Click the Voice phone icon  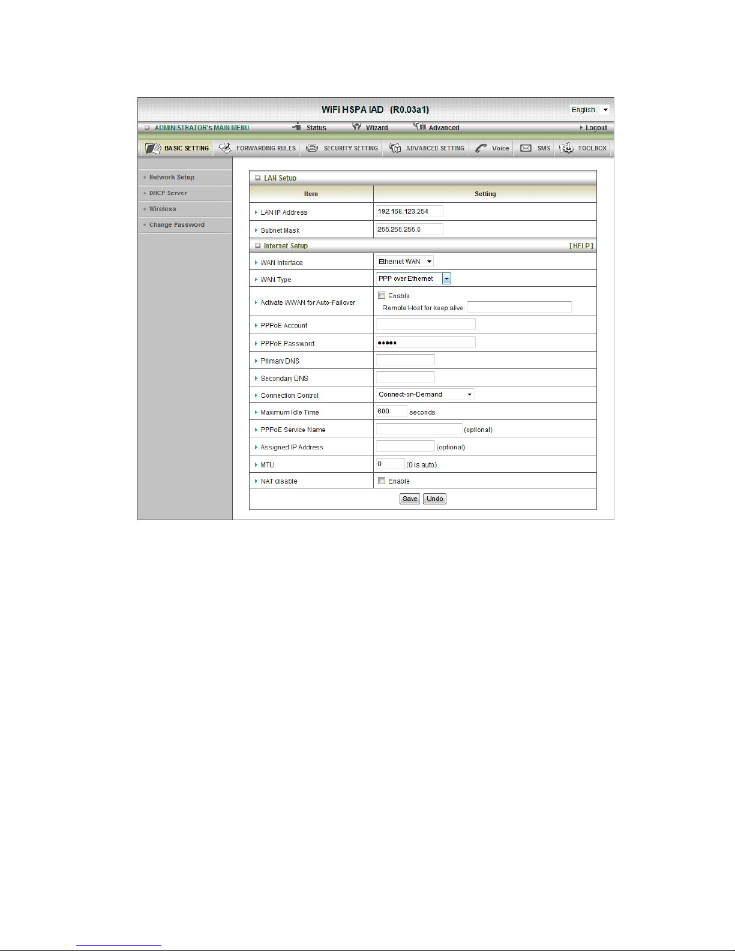(481, 148)
